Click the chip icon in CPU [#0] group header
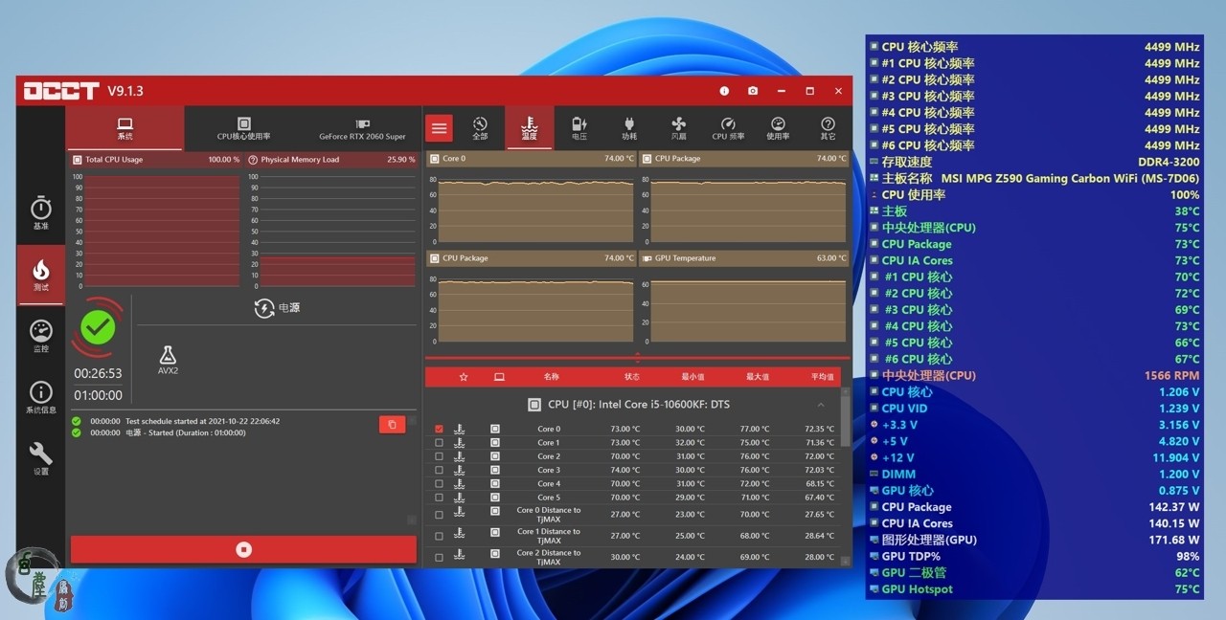 [534, 405]
